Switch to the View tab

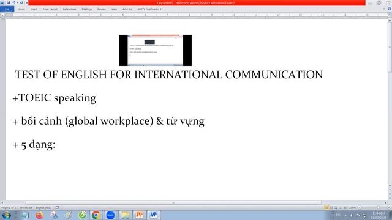115,9
